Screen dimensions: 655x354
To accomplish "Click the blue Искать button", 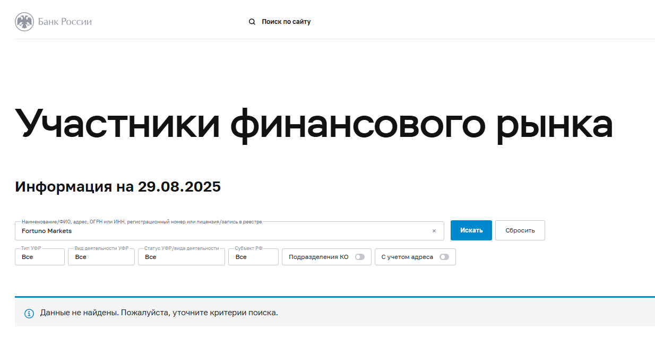I will [471, 230].
